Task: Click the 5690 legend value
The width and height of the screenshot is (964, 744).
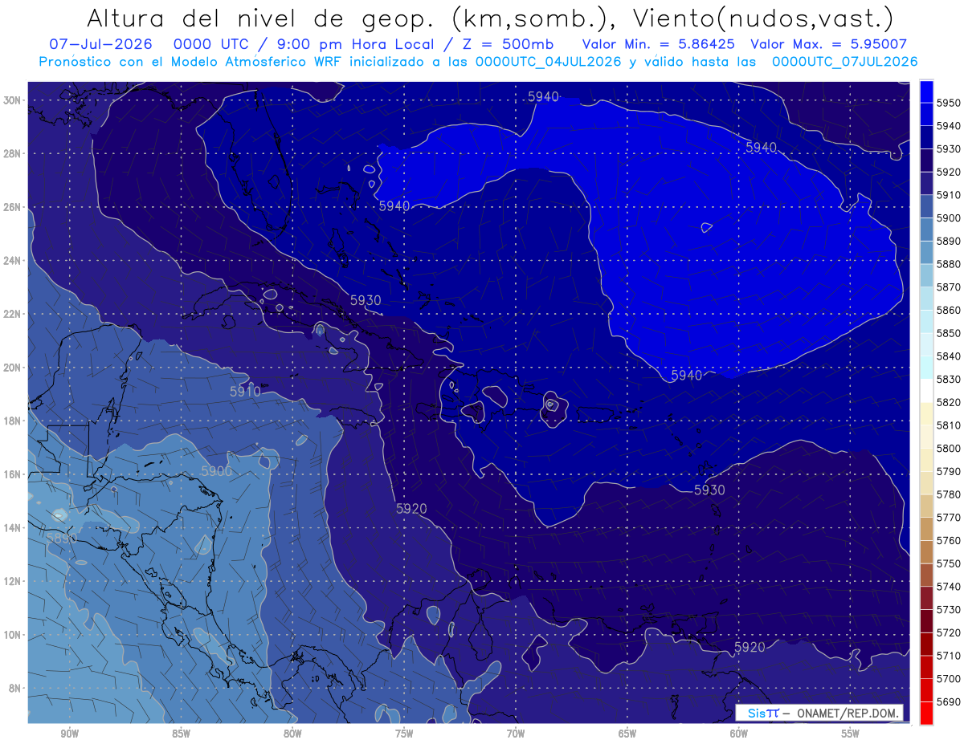Action: pyautogui.click(x=949, y=702)
